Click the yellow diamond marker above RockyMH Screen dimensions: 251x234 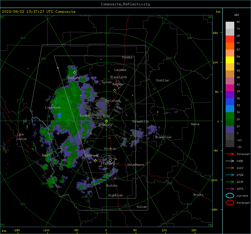pos(74,73)
